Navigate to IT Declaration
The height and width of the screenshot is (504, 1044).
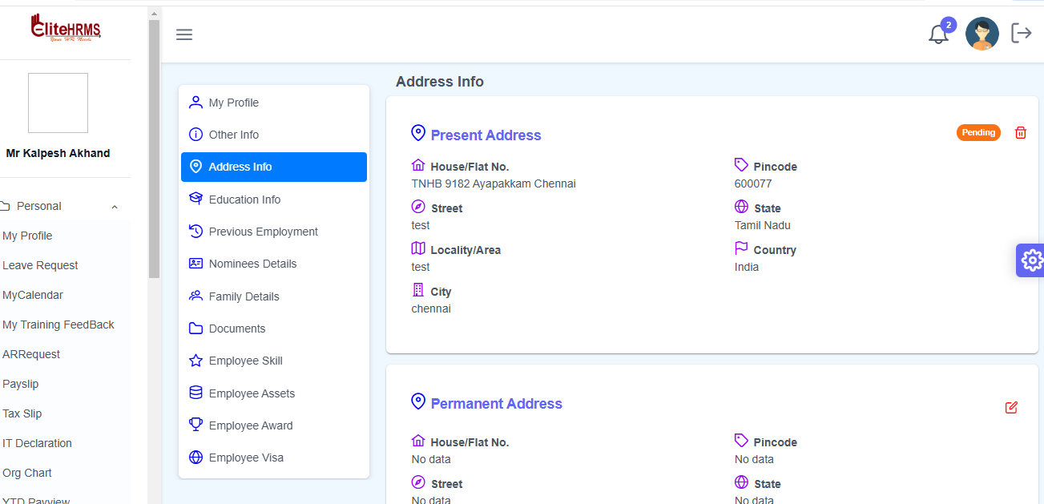[37, 443]
